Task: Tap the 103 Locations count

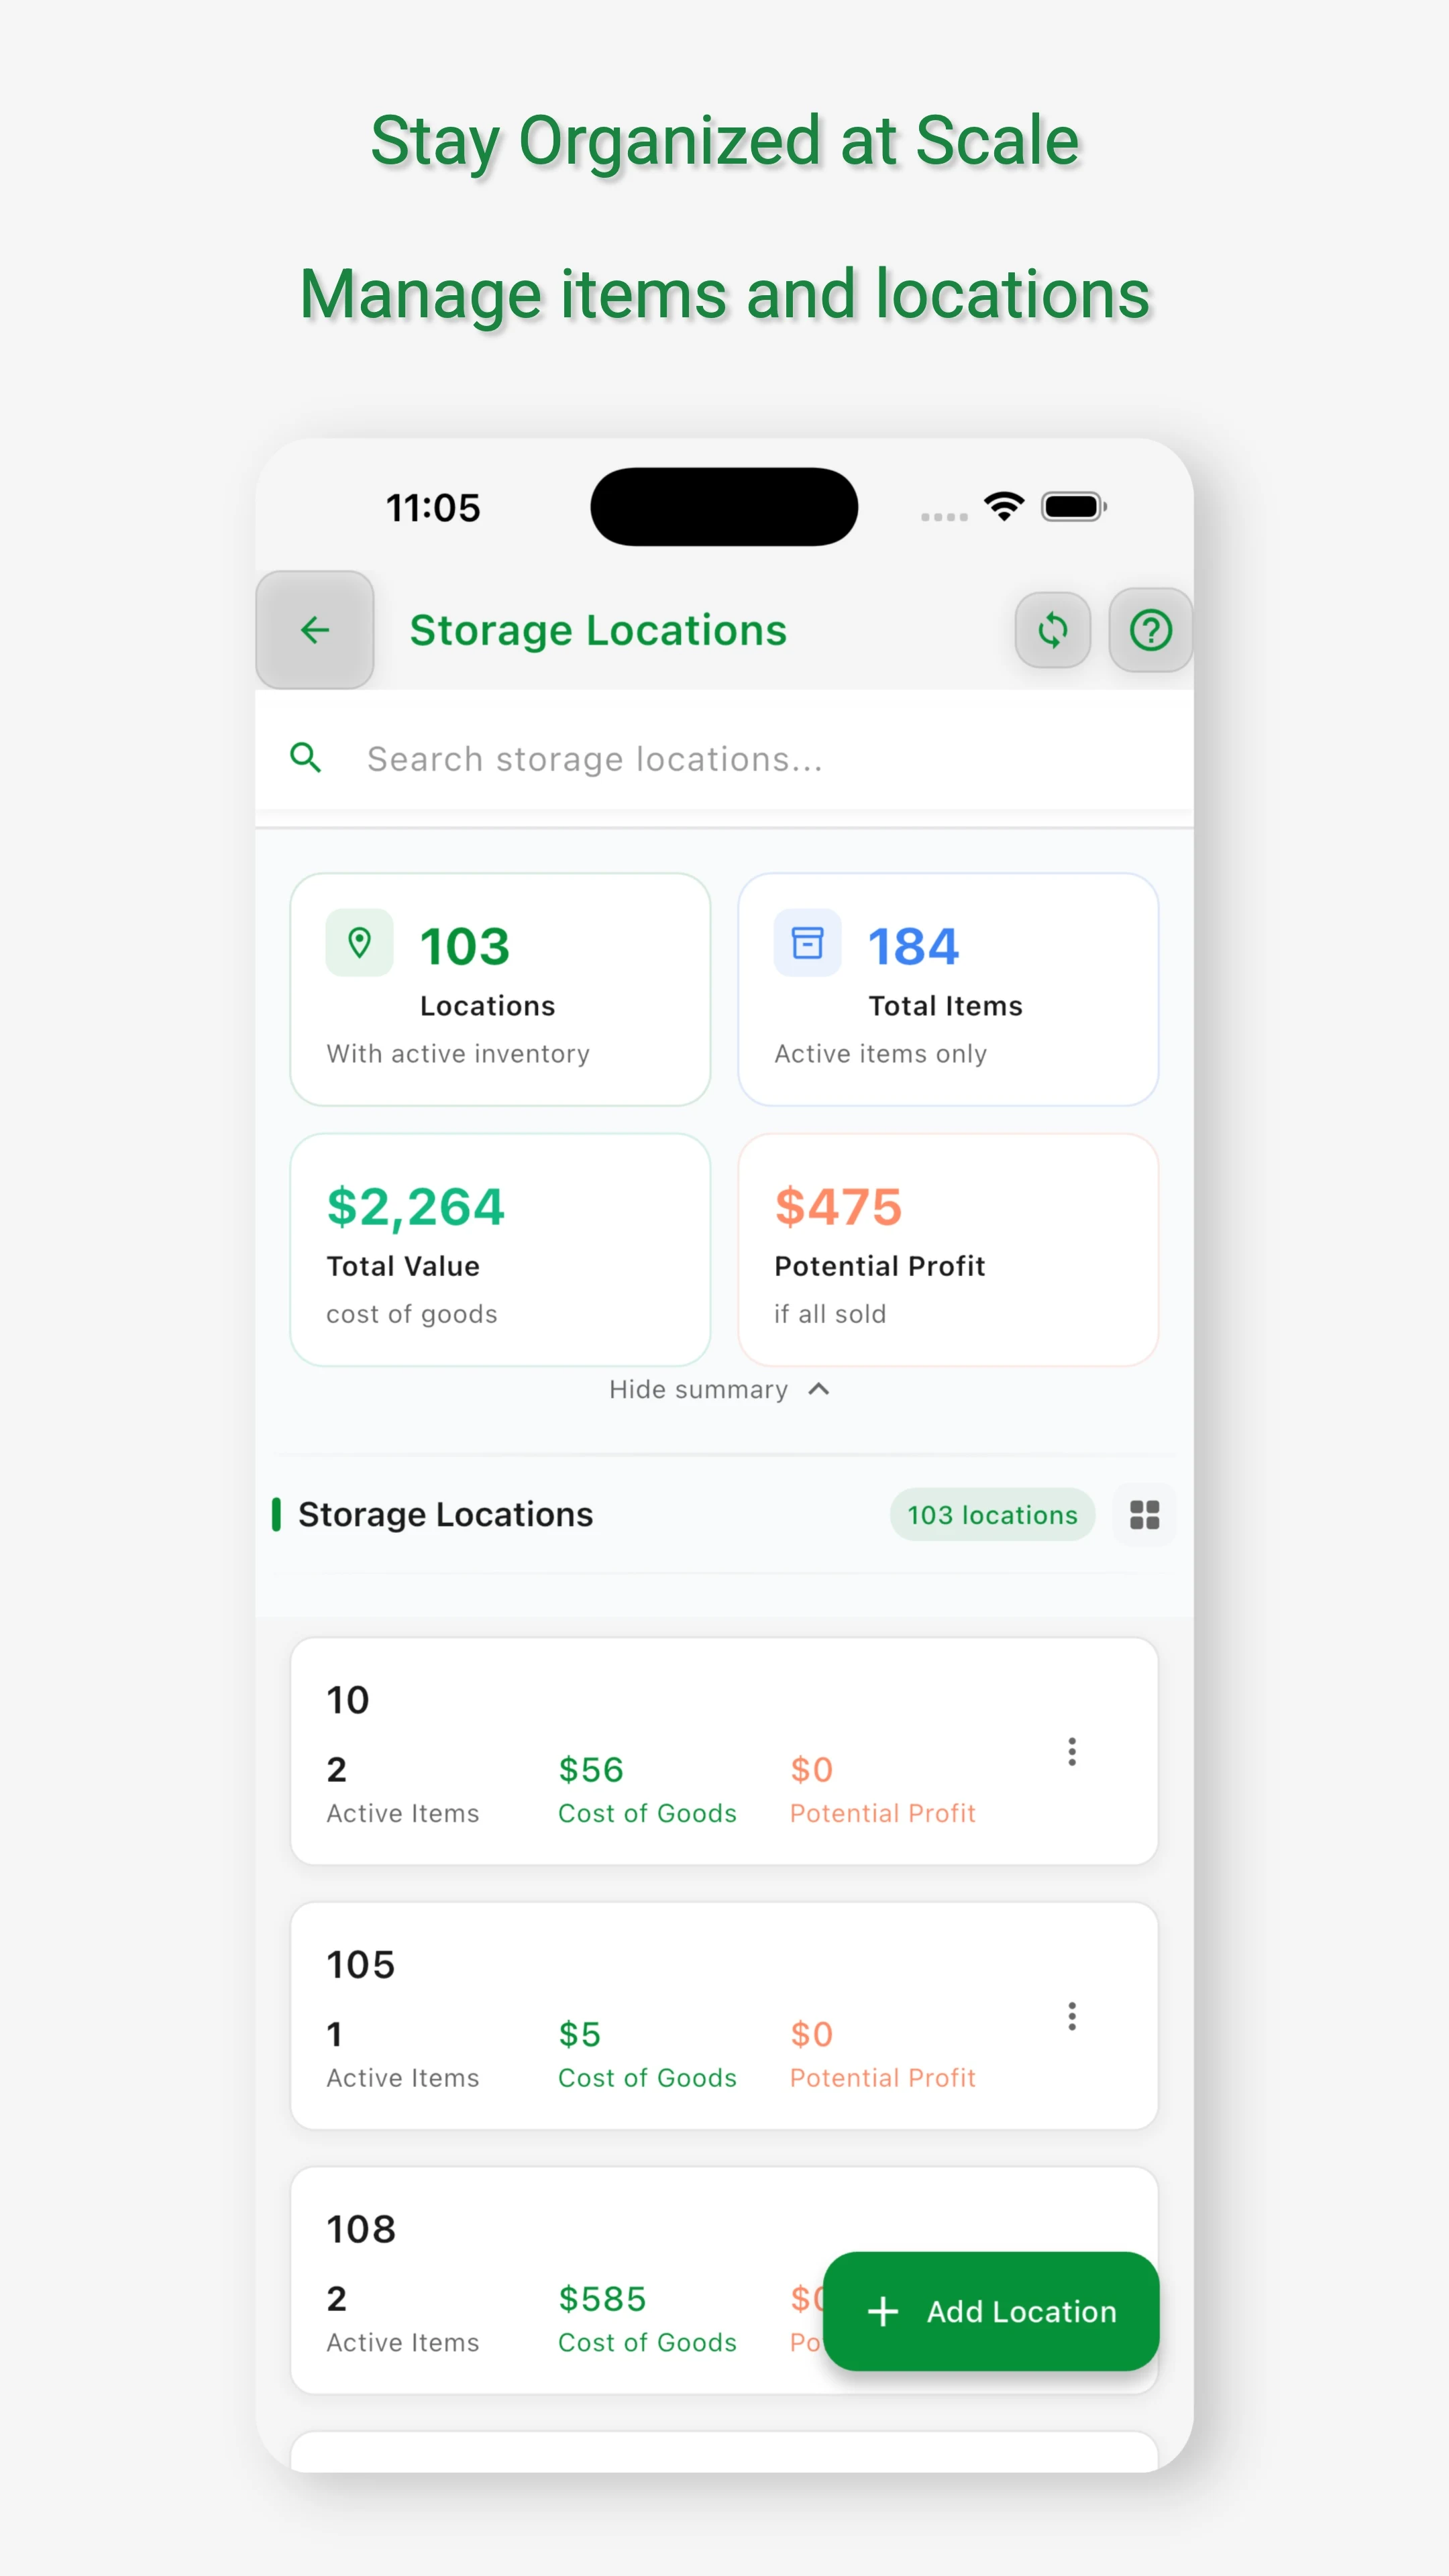Action: click(x=465, y=946)
